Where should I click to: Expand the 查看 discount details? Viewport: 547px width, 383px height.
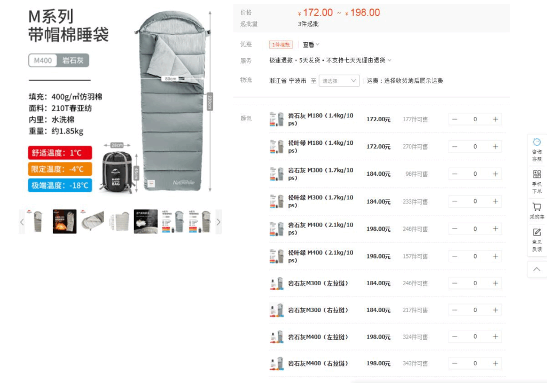tap(311, 45)
